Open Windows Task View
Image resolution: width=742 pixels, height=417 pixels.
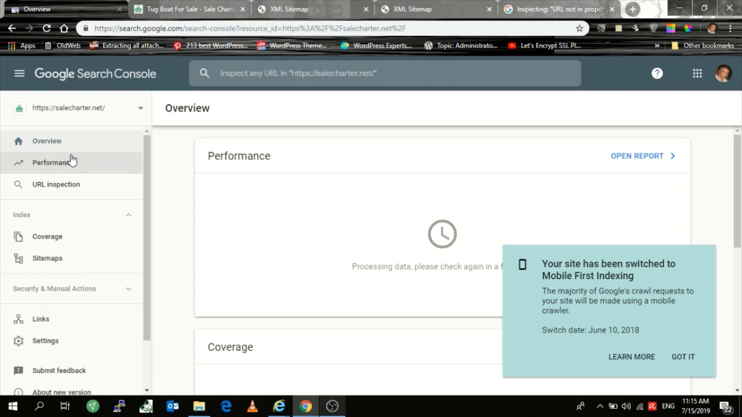65,407
